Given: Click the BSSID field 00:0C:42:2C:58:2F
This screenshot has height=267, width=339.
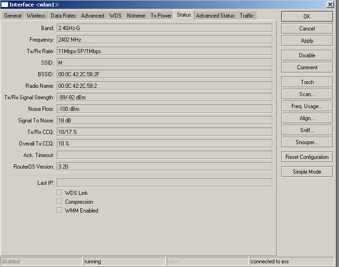Looking at the screenshot, I should (164, 74).
